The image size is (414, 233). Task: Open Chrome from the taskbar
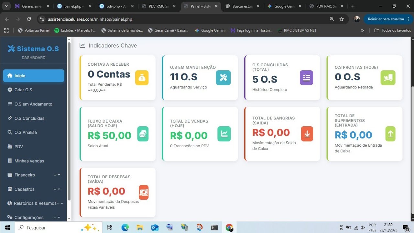229,227
